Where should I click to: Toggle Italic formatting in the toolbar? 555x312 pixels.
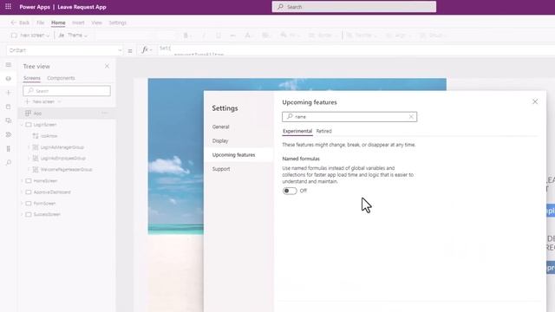click(204, 36)
